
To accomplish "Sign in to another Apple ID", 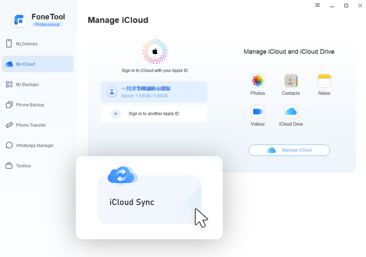I will click(154, 114).
